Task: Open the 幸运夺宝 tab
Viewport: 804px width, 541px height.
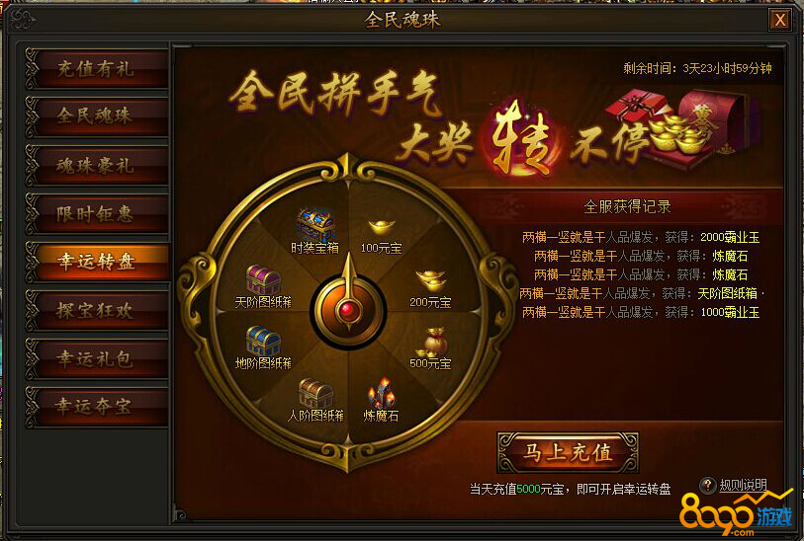Action: (x=96, y=407)
